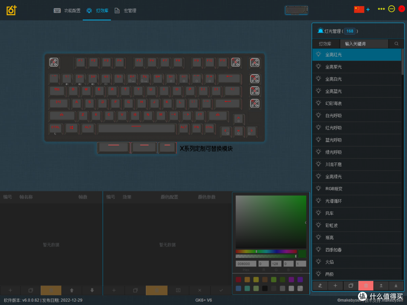The height and width of the screenshot is (305, 407).
Task: Add a new frame in frame list
Action: (10, 290)
